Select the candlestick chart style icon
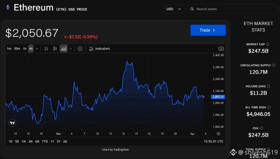The height and width of the screenshot is (159, 280). (55, 49)
